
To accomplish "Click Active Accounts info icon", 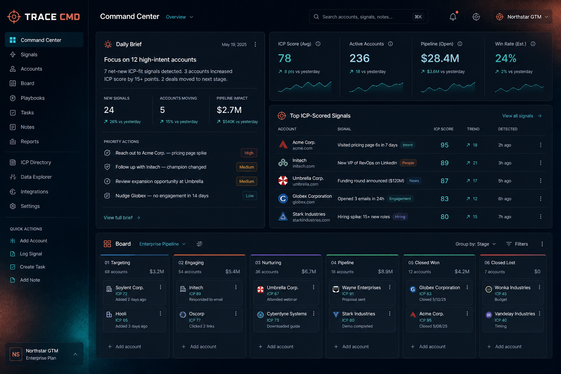I will 390,44.
